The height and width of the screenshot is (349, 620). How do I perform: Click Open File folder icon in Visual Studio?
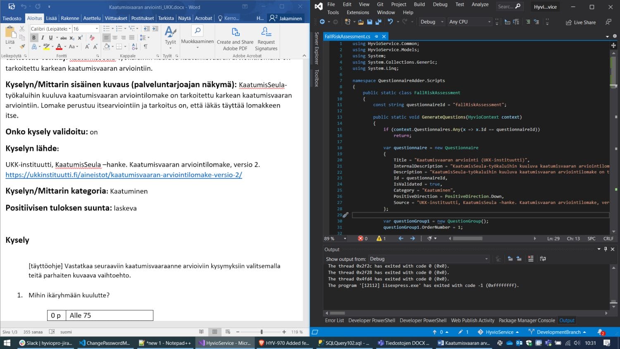coord(361,22)
